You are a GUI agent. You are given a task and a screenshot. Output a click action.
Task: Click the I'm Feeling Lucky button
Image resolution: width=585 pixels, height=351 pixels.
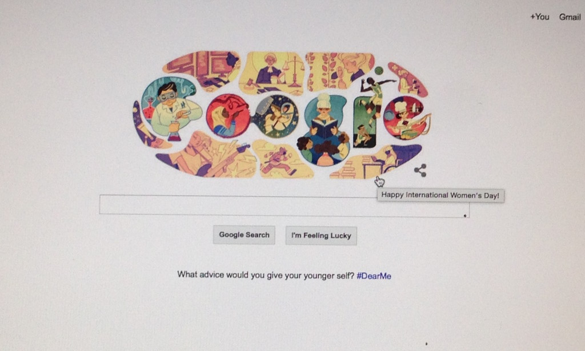click(321, 236)
